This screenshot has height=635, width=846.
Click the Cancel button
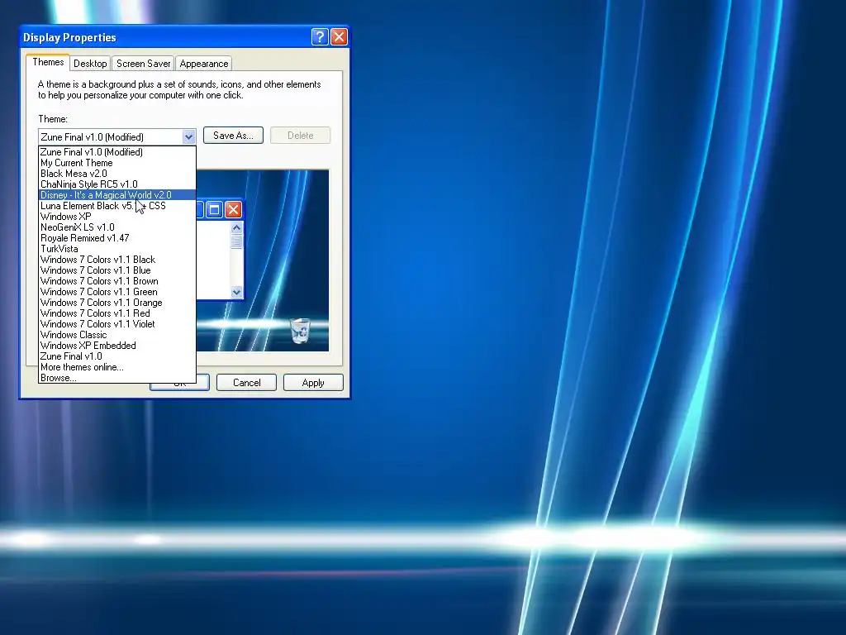tap(246, 382)
